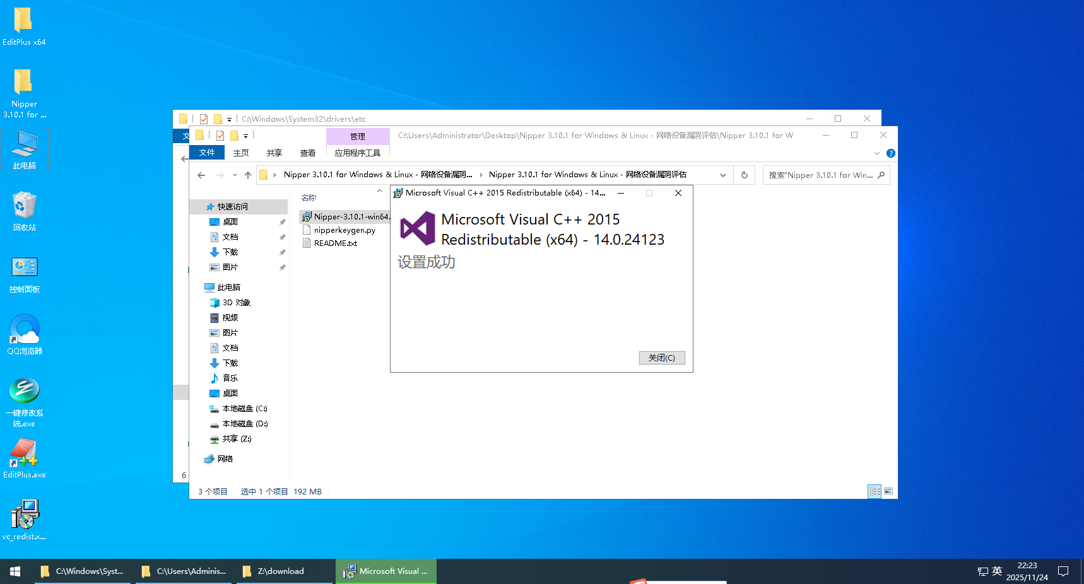Open 本地磁盘 (C:) in navigation pane

click(x=244, y=409)
